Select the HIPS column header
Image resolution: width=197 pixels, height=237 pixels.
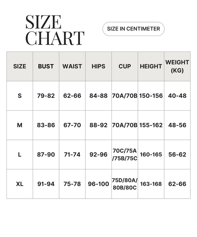(98, 66)
